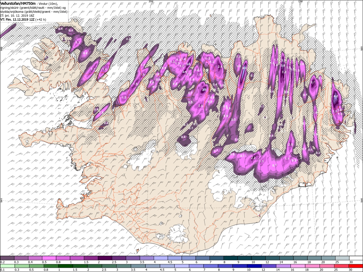Select the '(+42 h)' forecast offset text
The width and height of the screenshot is (363, 272).
[41, 20]
